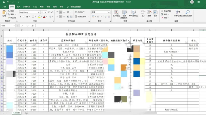
Task: Toggle Bold formatting
Action: [21, 17]
